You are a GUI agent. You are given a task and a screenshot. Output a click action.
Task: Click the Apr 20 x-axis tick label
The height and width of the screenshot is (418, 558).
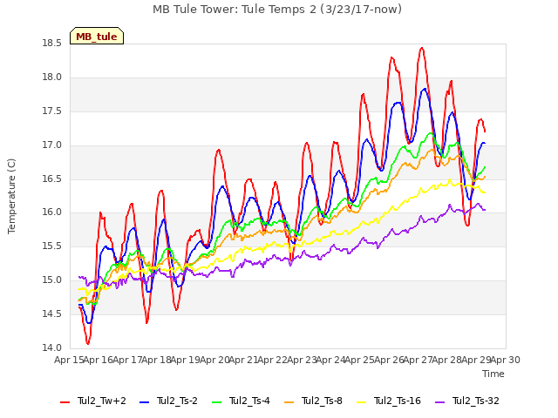[214, 360]
